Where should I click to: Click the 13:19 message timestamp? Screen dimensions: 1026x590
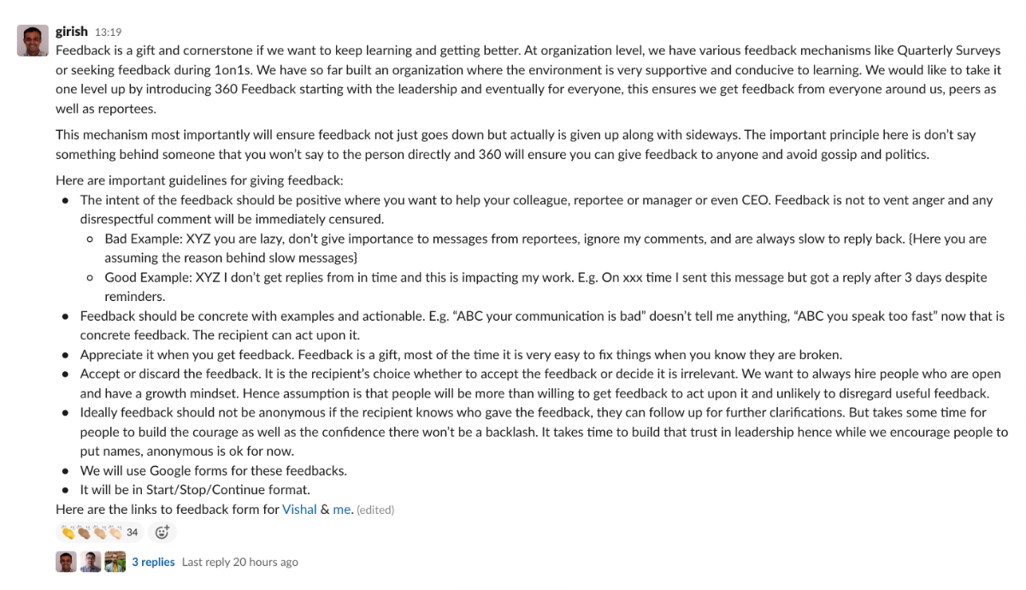coord(108,32)
